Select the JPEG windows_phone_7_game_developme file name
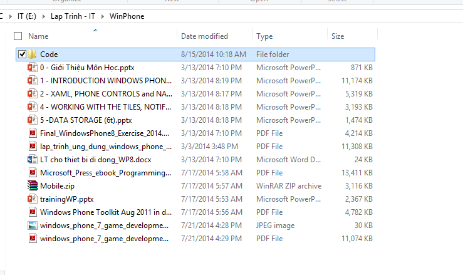Screen dimensions: 463x275 click(104, 226)
